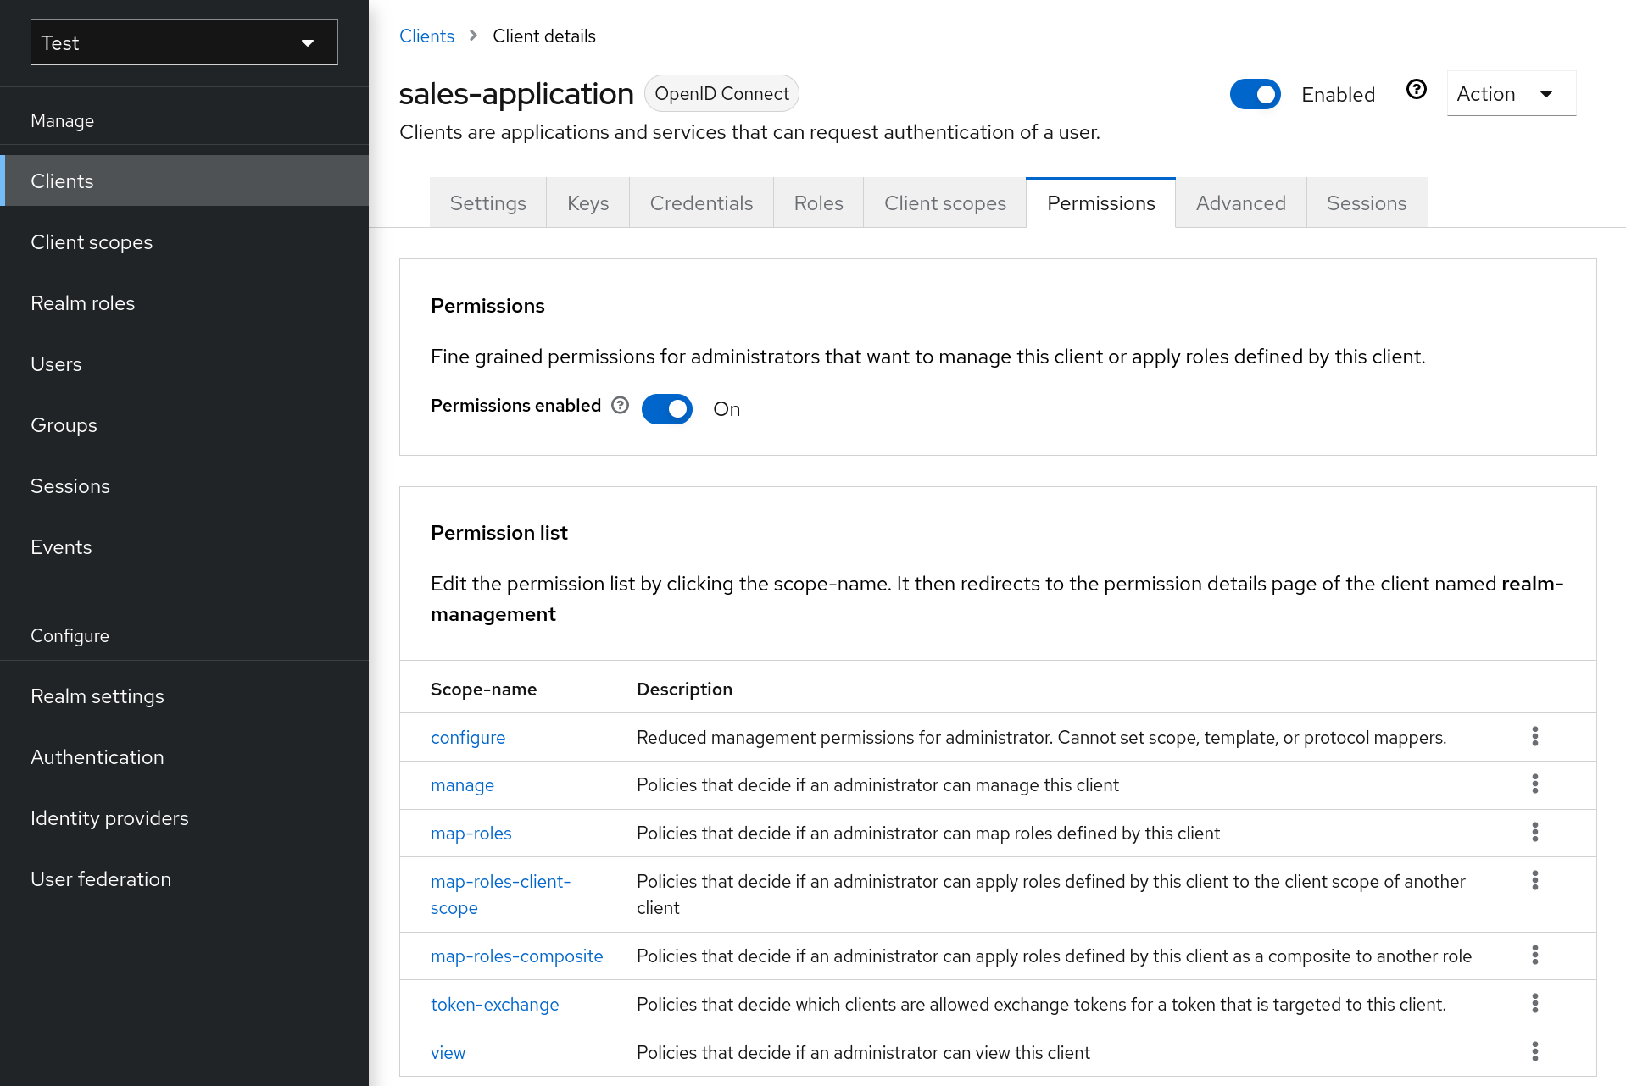Open the kebab menu for the view scope
Viewport: 1626px width, 1086px height.
pyautogui.click(x=1535, y=1052)
